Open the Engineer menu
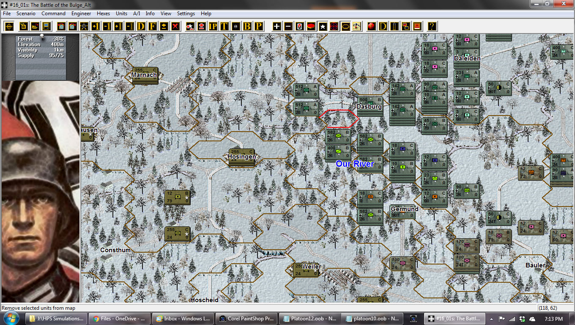The width and height of the screenshot is (575, 325). tap(81, 14)
